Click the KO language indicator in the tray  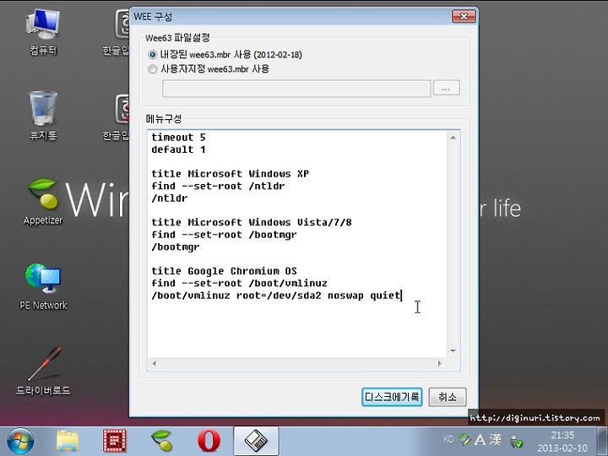tap(448, 439)
